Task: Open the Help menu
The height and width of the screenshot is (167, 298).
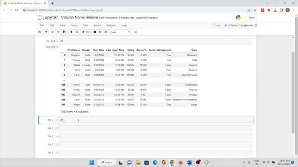Action: coord(124,26)
